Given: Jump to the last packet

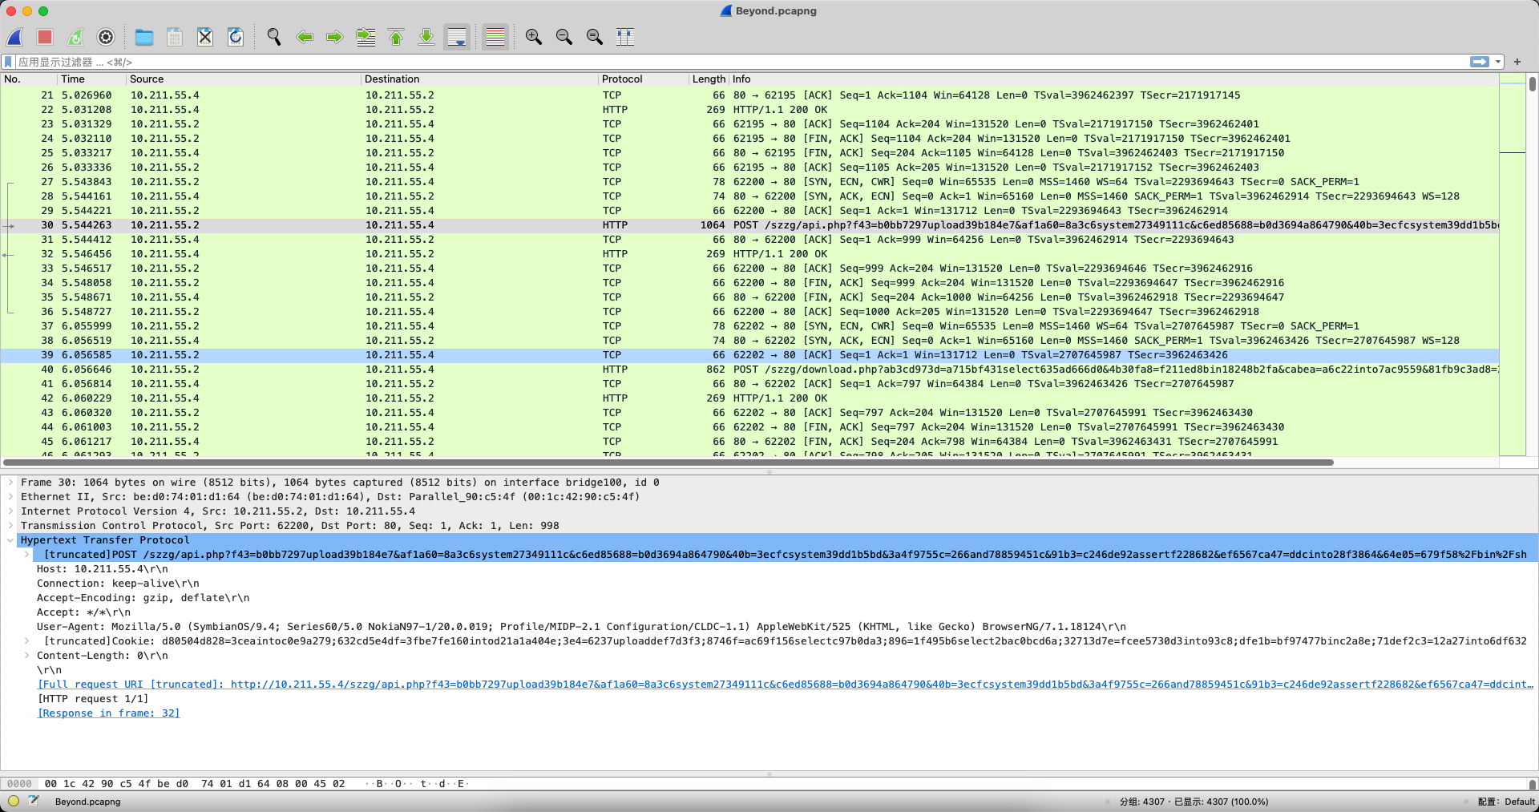Looking at the screenshot, I should 426,37.
